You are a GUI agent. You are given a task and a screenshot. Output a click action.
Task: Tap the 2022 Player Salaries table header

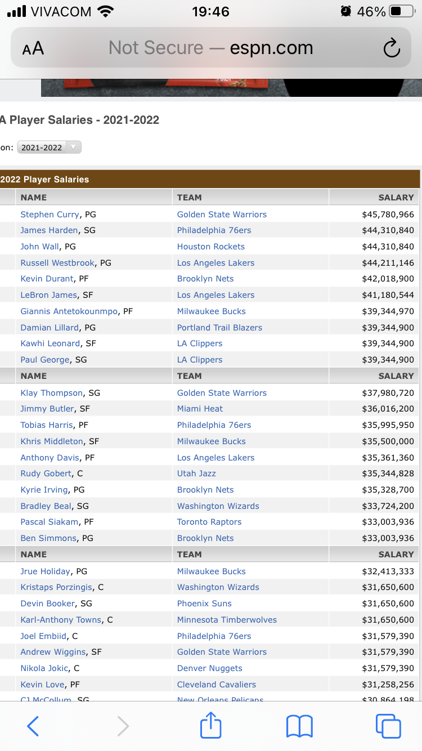(209, 179)
